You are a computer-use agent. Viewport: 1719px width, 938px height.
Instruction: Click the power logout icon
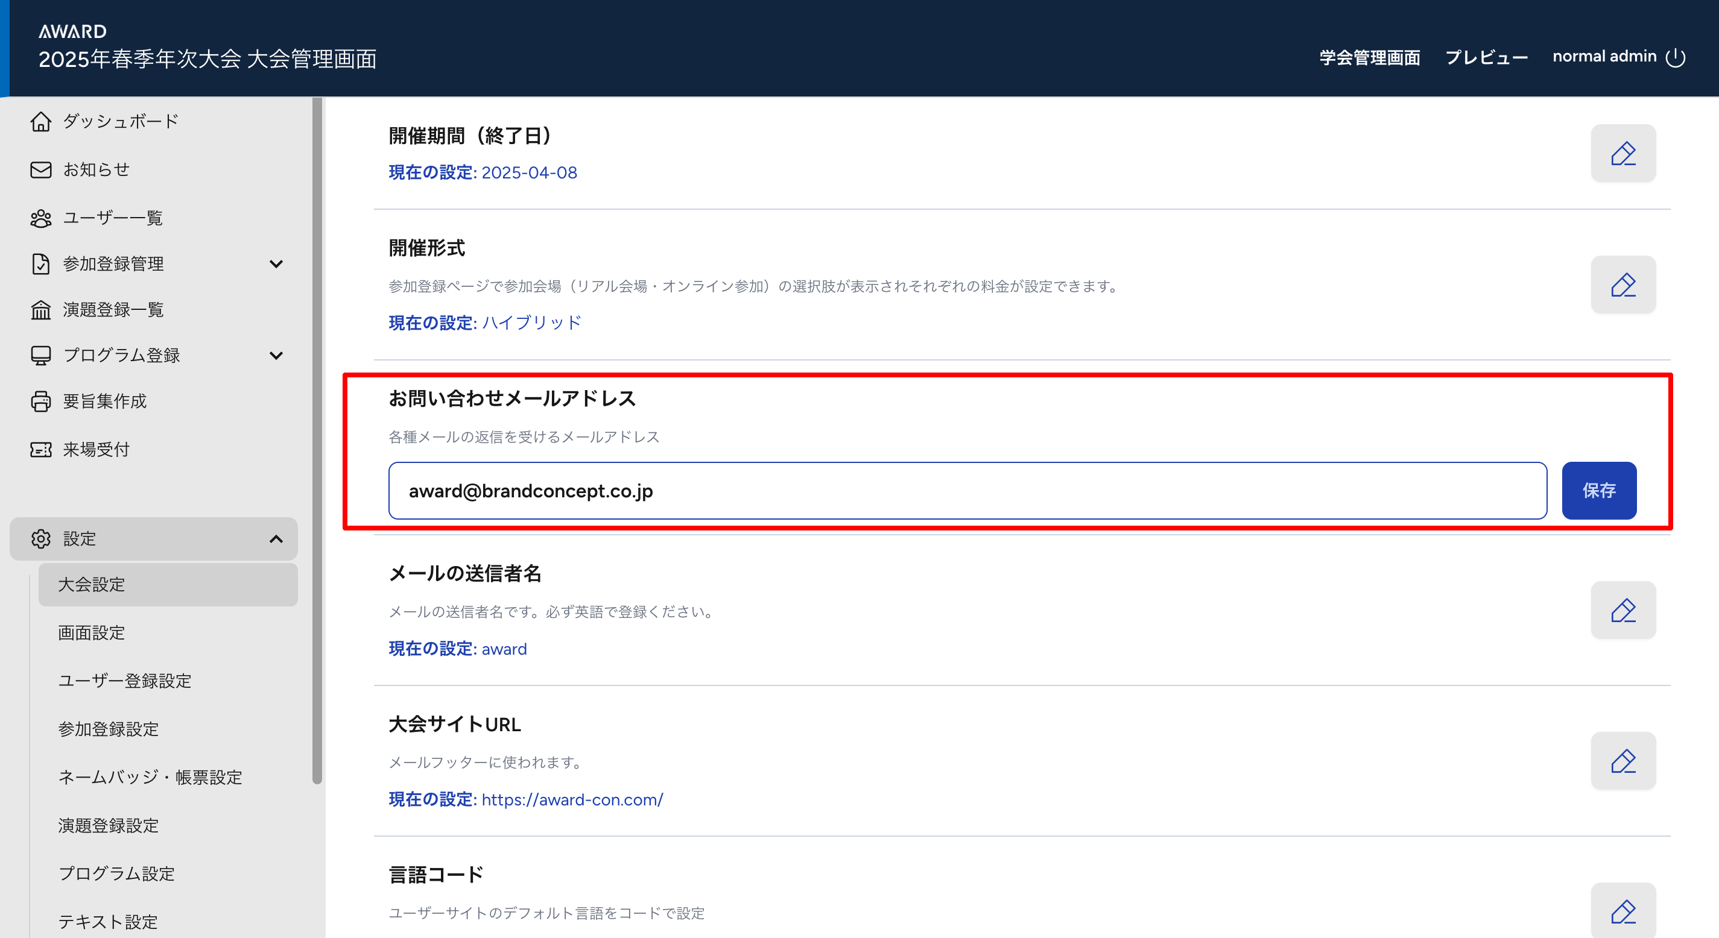pos(1675,57)
